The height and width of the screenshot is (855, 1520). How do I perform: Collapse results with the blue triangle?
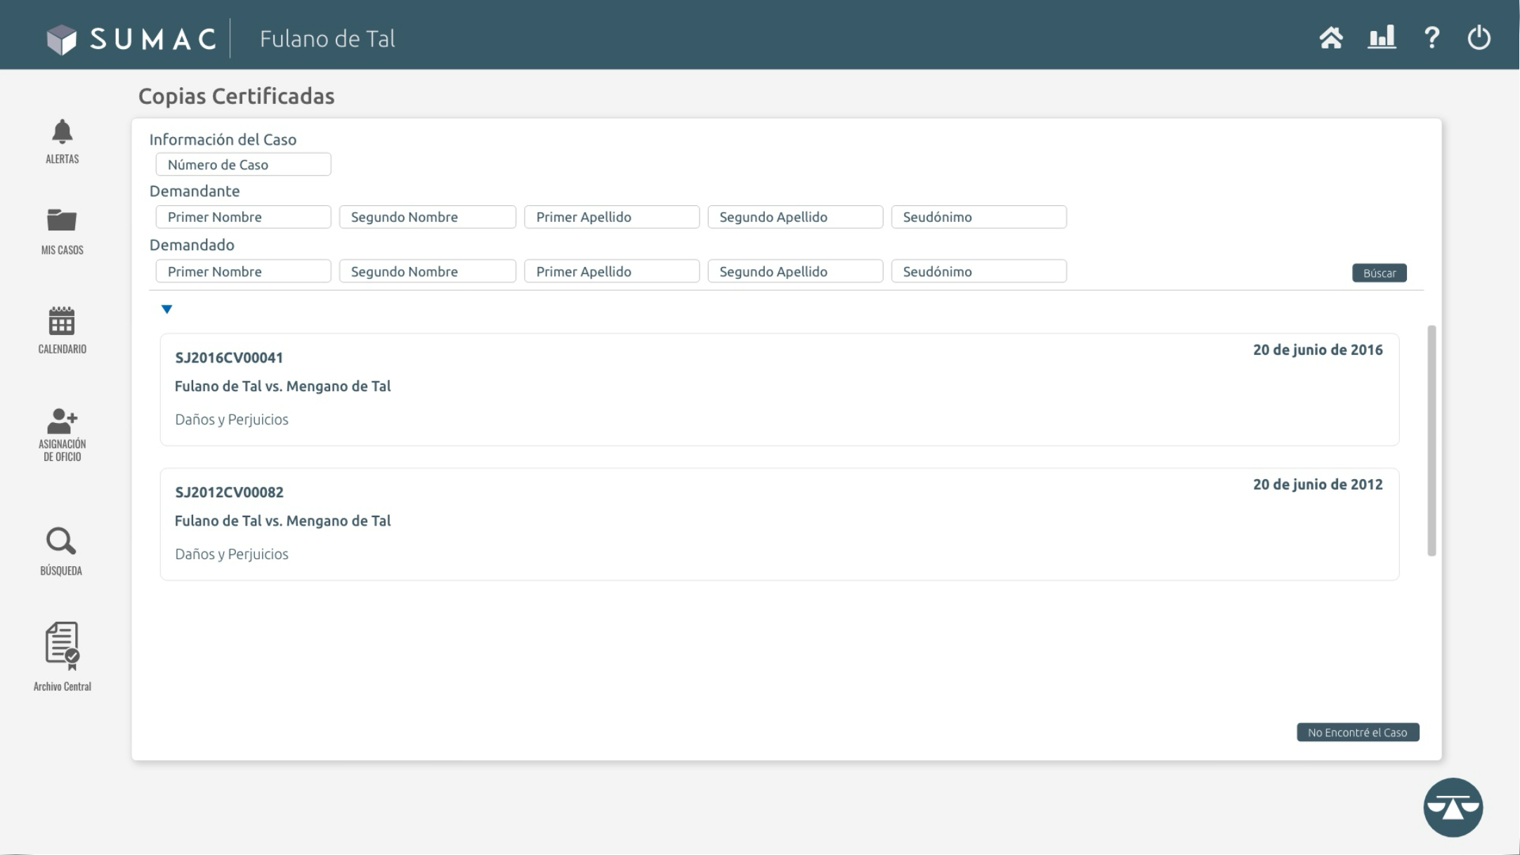pos(166,309)
